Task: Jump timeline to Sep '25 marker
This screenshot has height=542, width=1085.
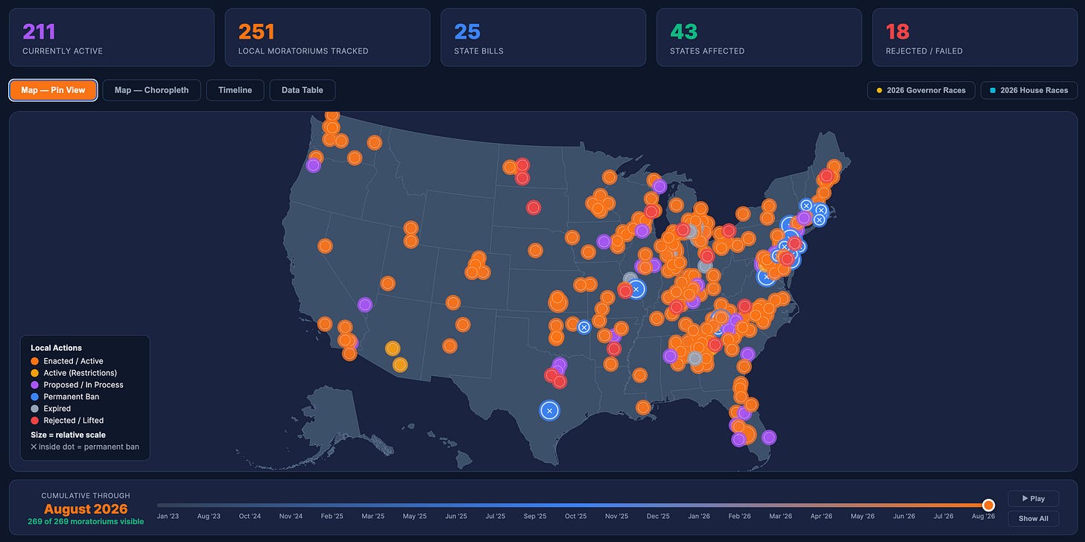Action: point(535,516)
